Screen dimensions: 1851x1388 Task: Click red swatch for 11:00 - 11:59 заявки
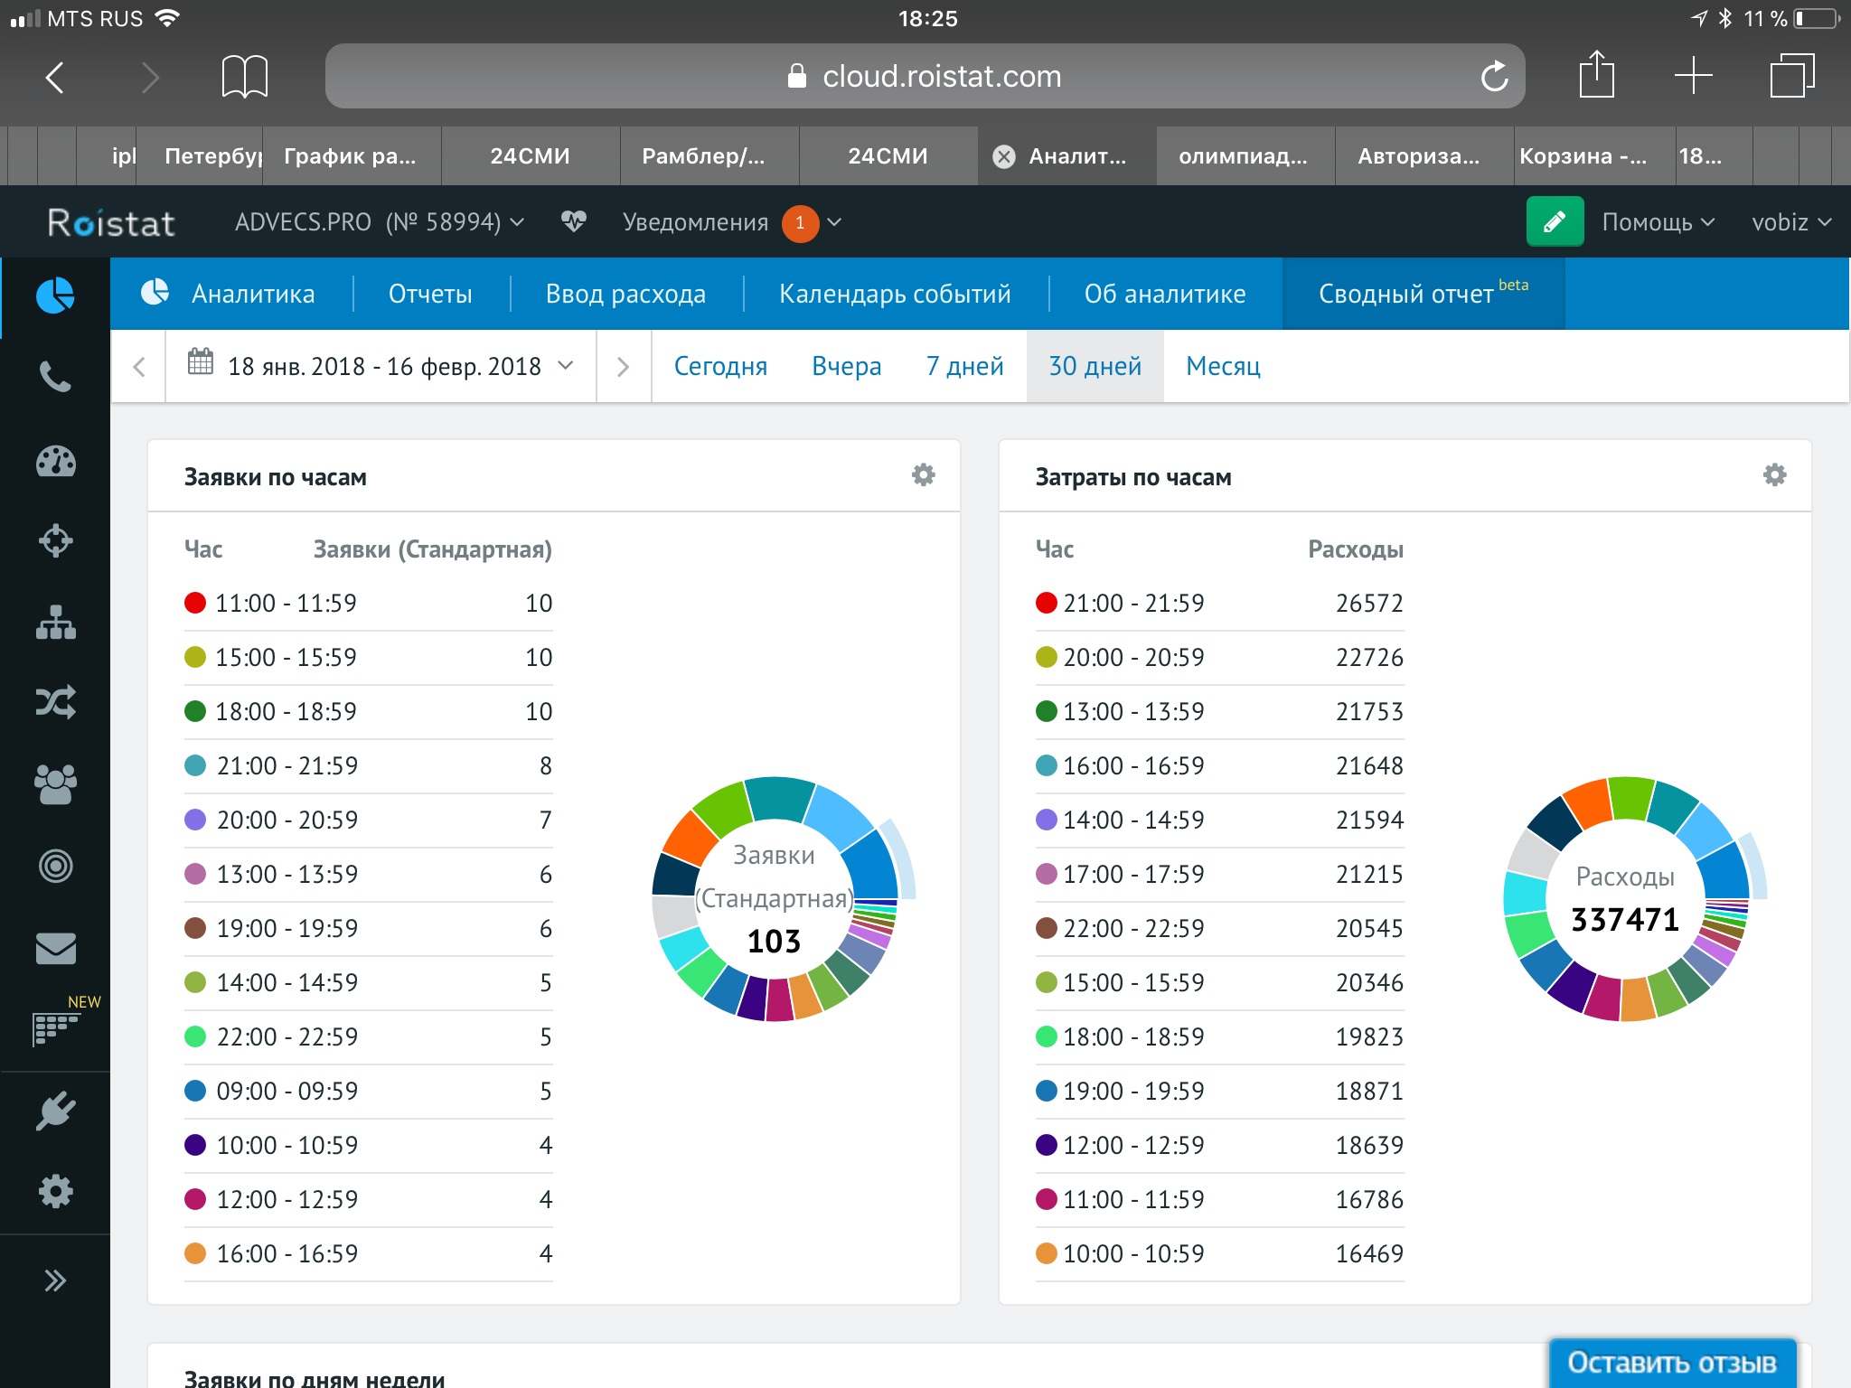click(195, 603)
